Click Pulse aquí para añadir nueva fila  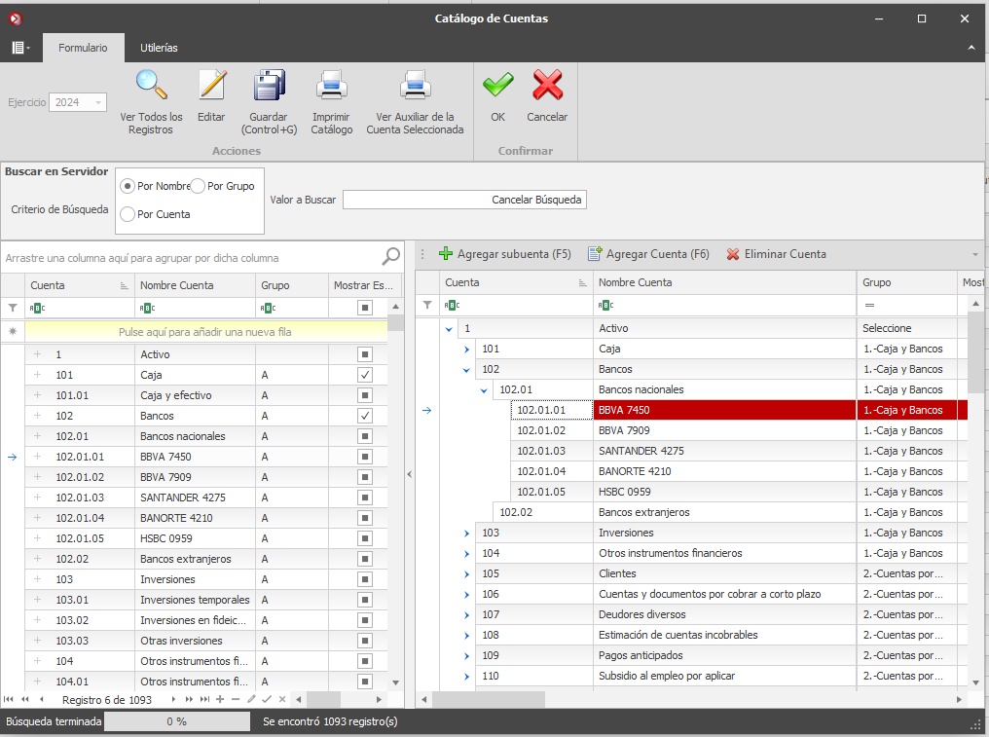coord(205,331)
